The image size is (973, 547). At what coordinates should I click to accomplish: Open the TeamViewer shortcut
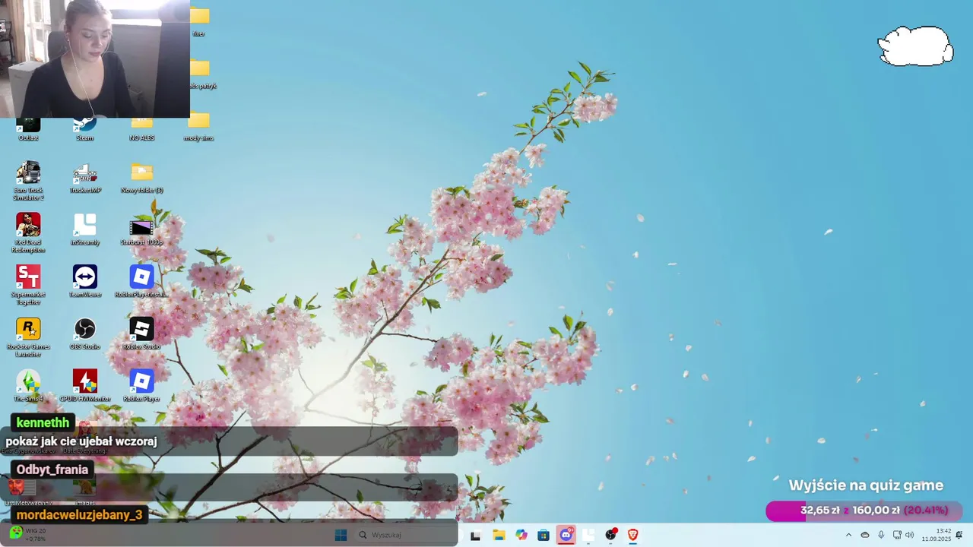[x=85, y=281]
